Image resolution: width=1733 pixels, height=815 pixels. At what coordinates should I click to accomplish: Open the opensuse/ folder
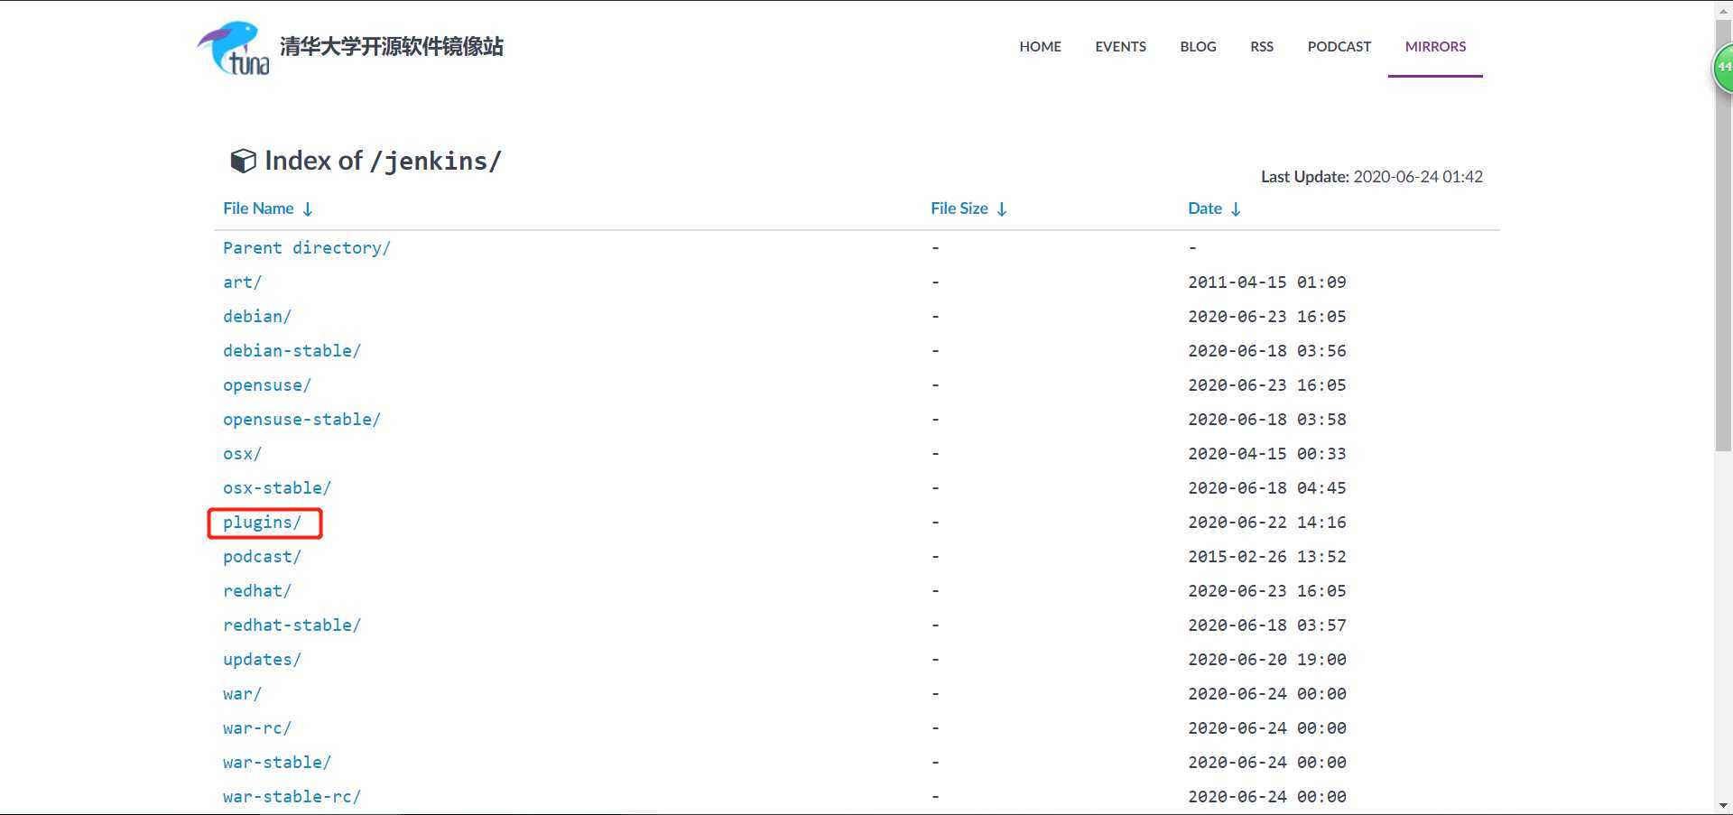click(x=267, y=385)
